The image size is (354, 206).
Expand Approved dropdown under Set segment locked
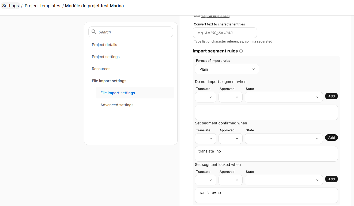pyautogui.click(x=231, y=180)
